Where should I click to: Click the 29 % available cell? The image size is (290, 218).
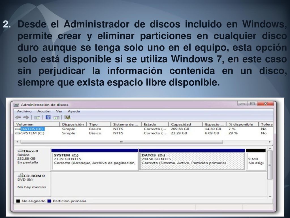tap(233, 133)
